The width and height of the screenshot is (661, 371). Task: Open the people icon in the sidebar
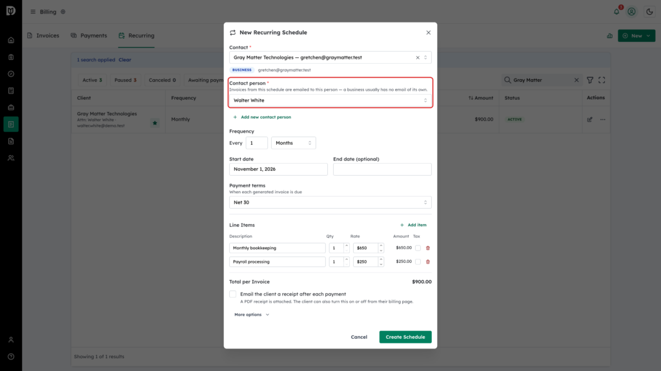tap(11, 158)
